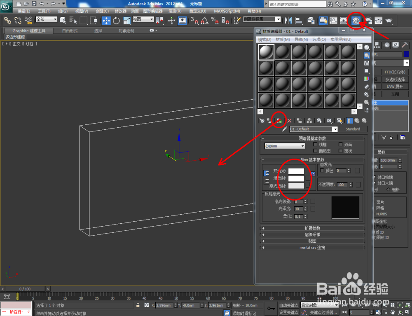Click Reset Map/Material red X icon

pyautogui.click(x=289, y=121)
